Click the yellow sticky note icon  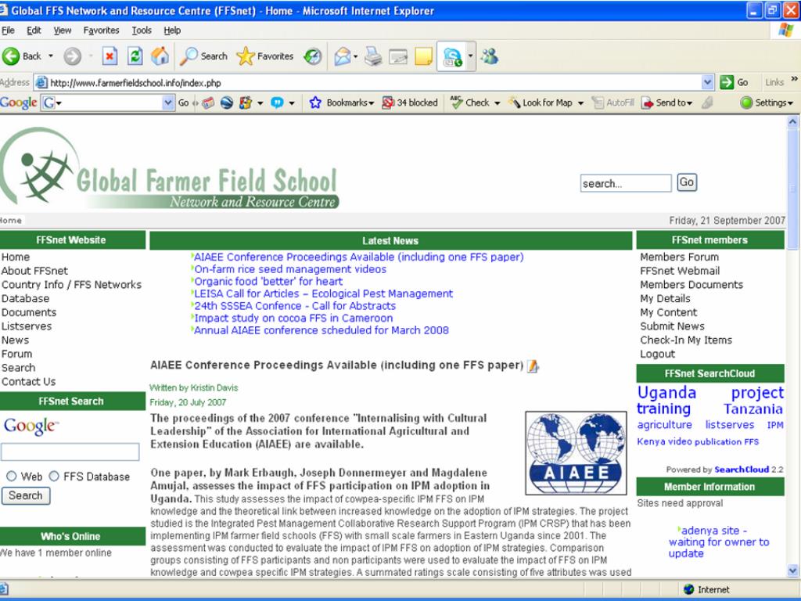point(423,56)
